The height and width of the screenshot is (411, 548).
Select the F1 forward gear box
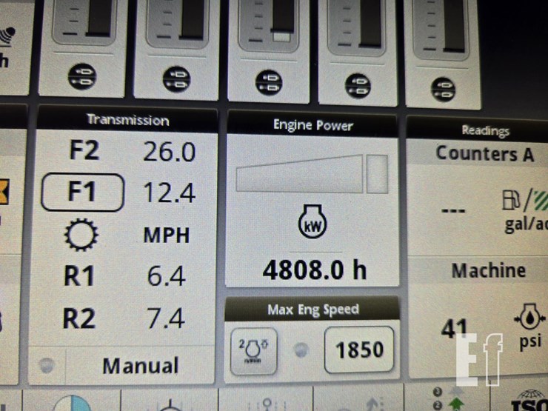coord(82,192)
